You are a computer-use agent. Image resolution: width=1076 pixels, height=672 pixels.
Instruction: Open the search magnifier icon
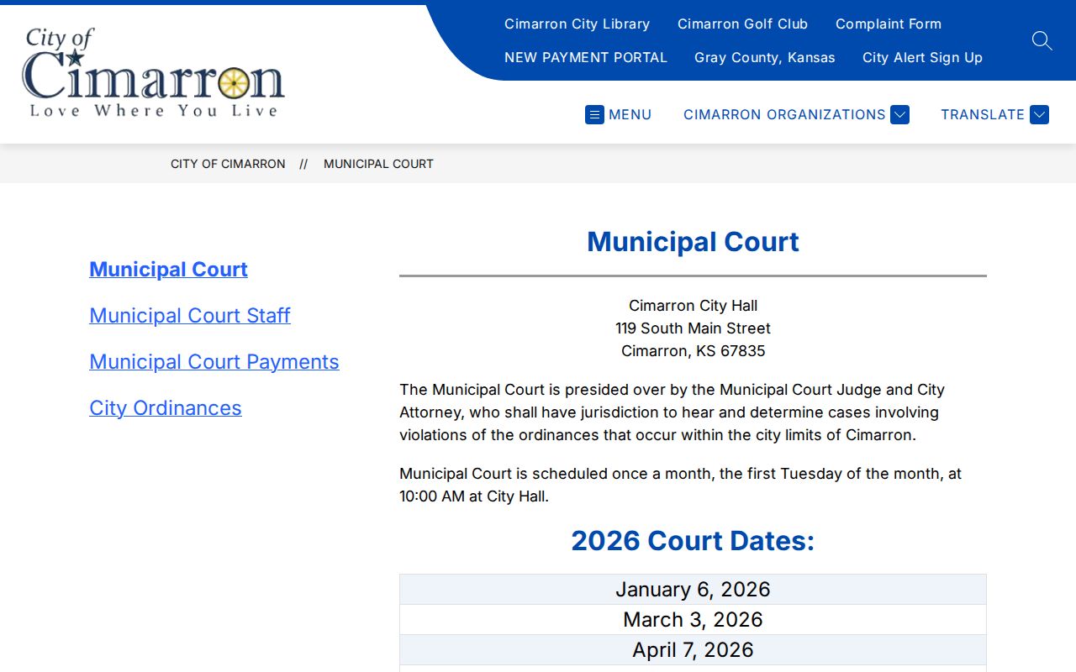tap(1042, 40)
